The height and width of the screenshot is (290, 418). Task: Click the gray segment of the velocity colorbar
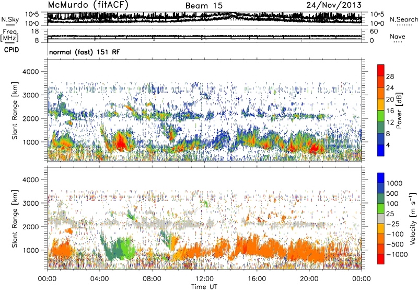coord(381,219)
